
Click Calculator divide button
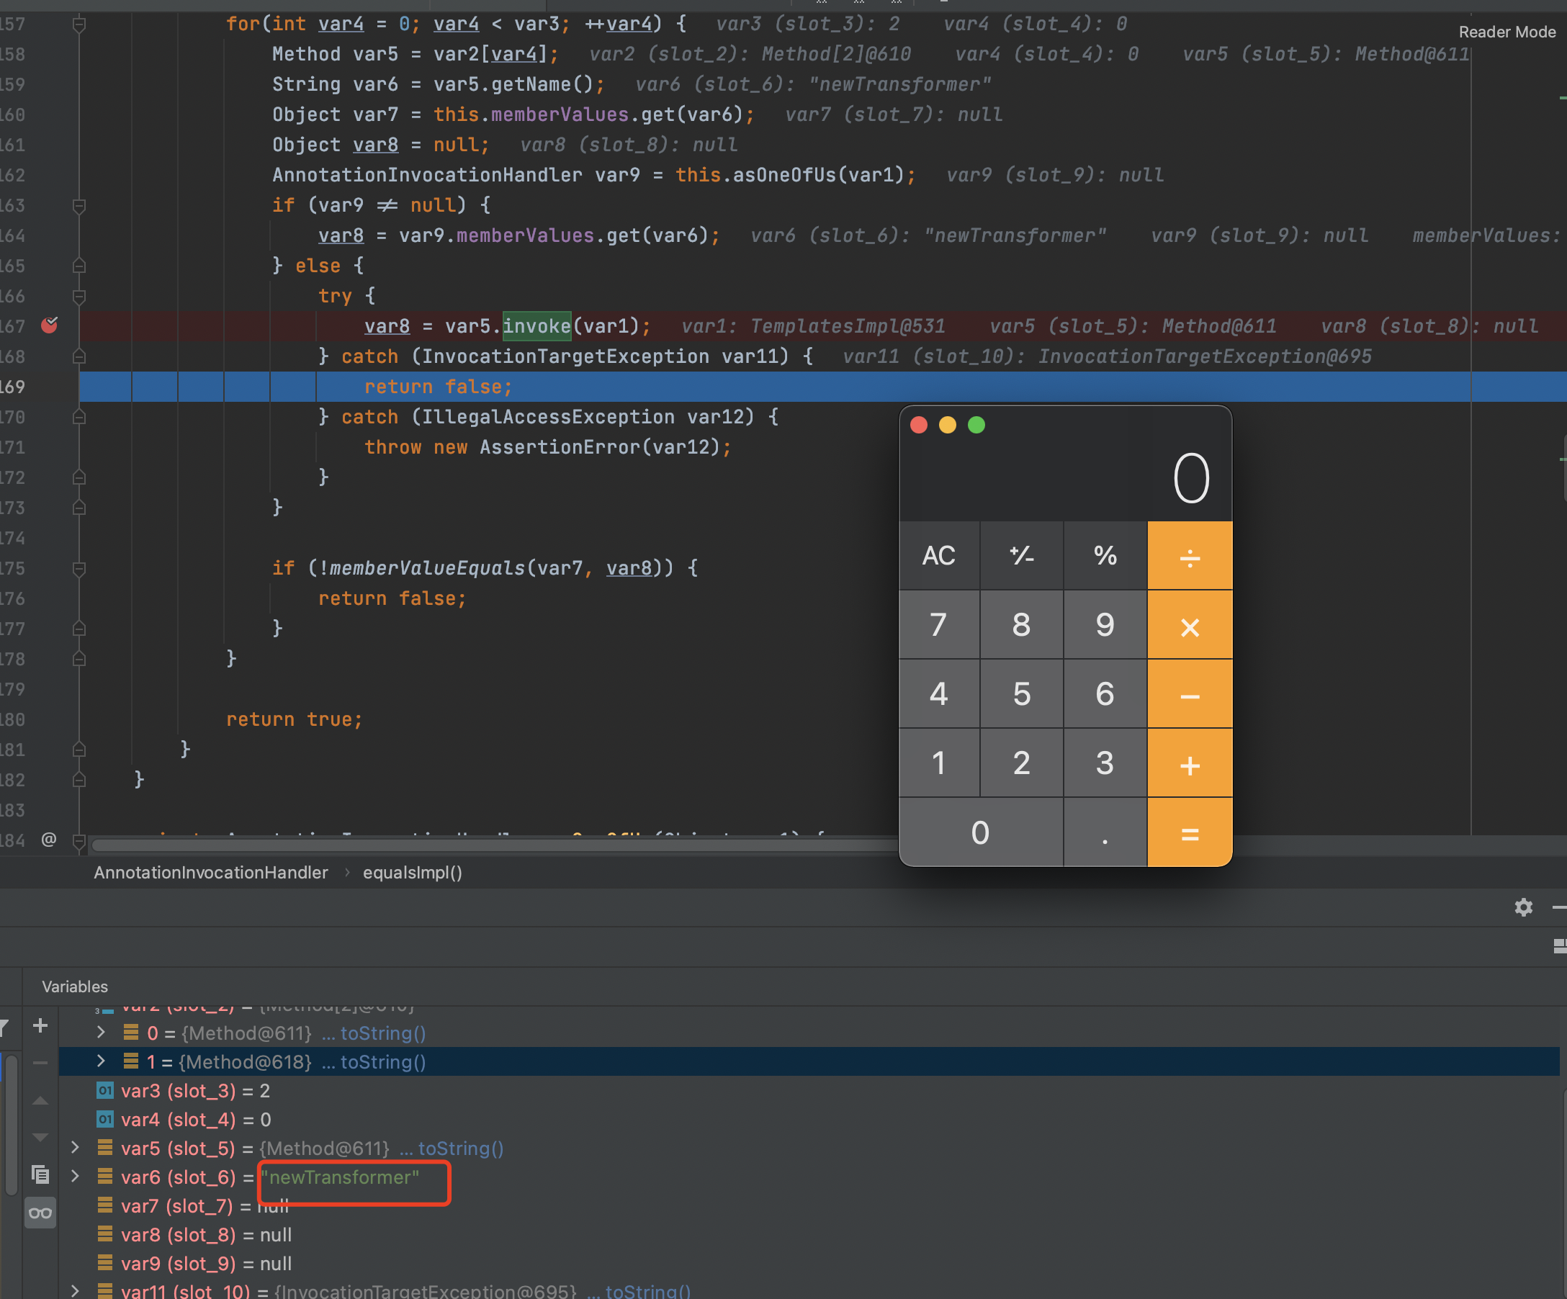[1190, 555]
